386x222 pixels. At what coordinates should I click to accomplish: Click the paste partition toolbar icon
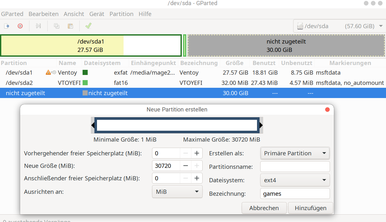click(x=70, y=26)
